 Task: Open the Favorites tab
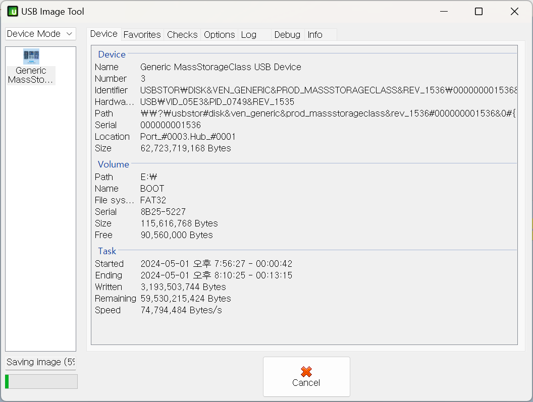[142, 35]
